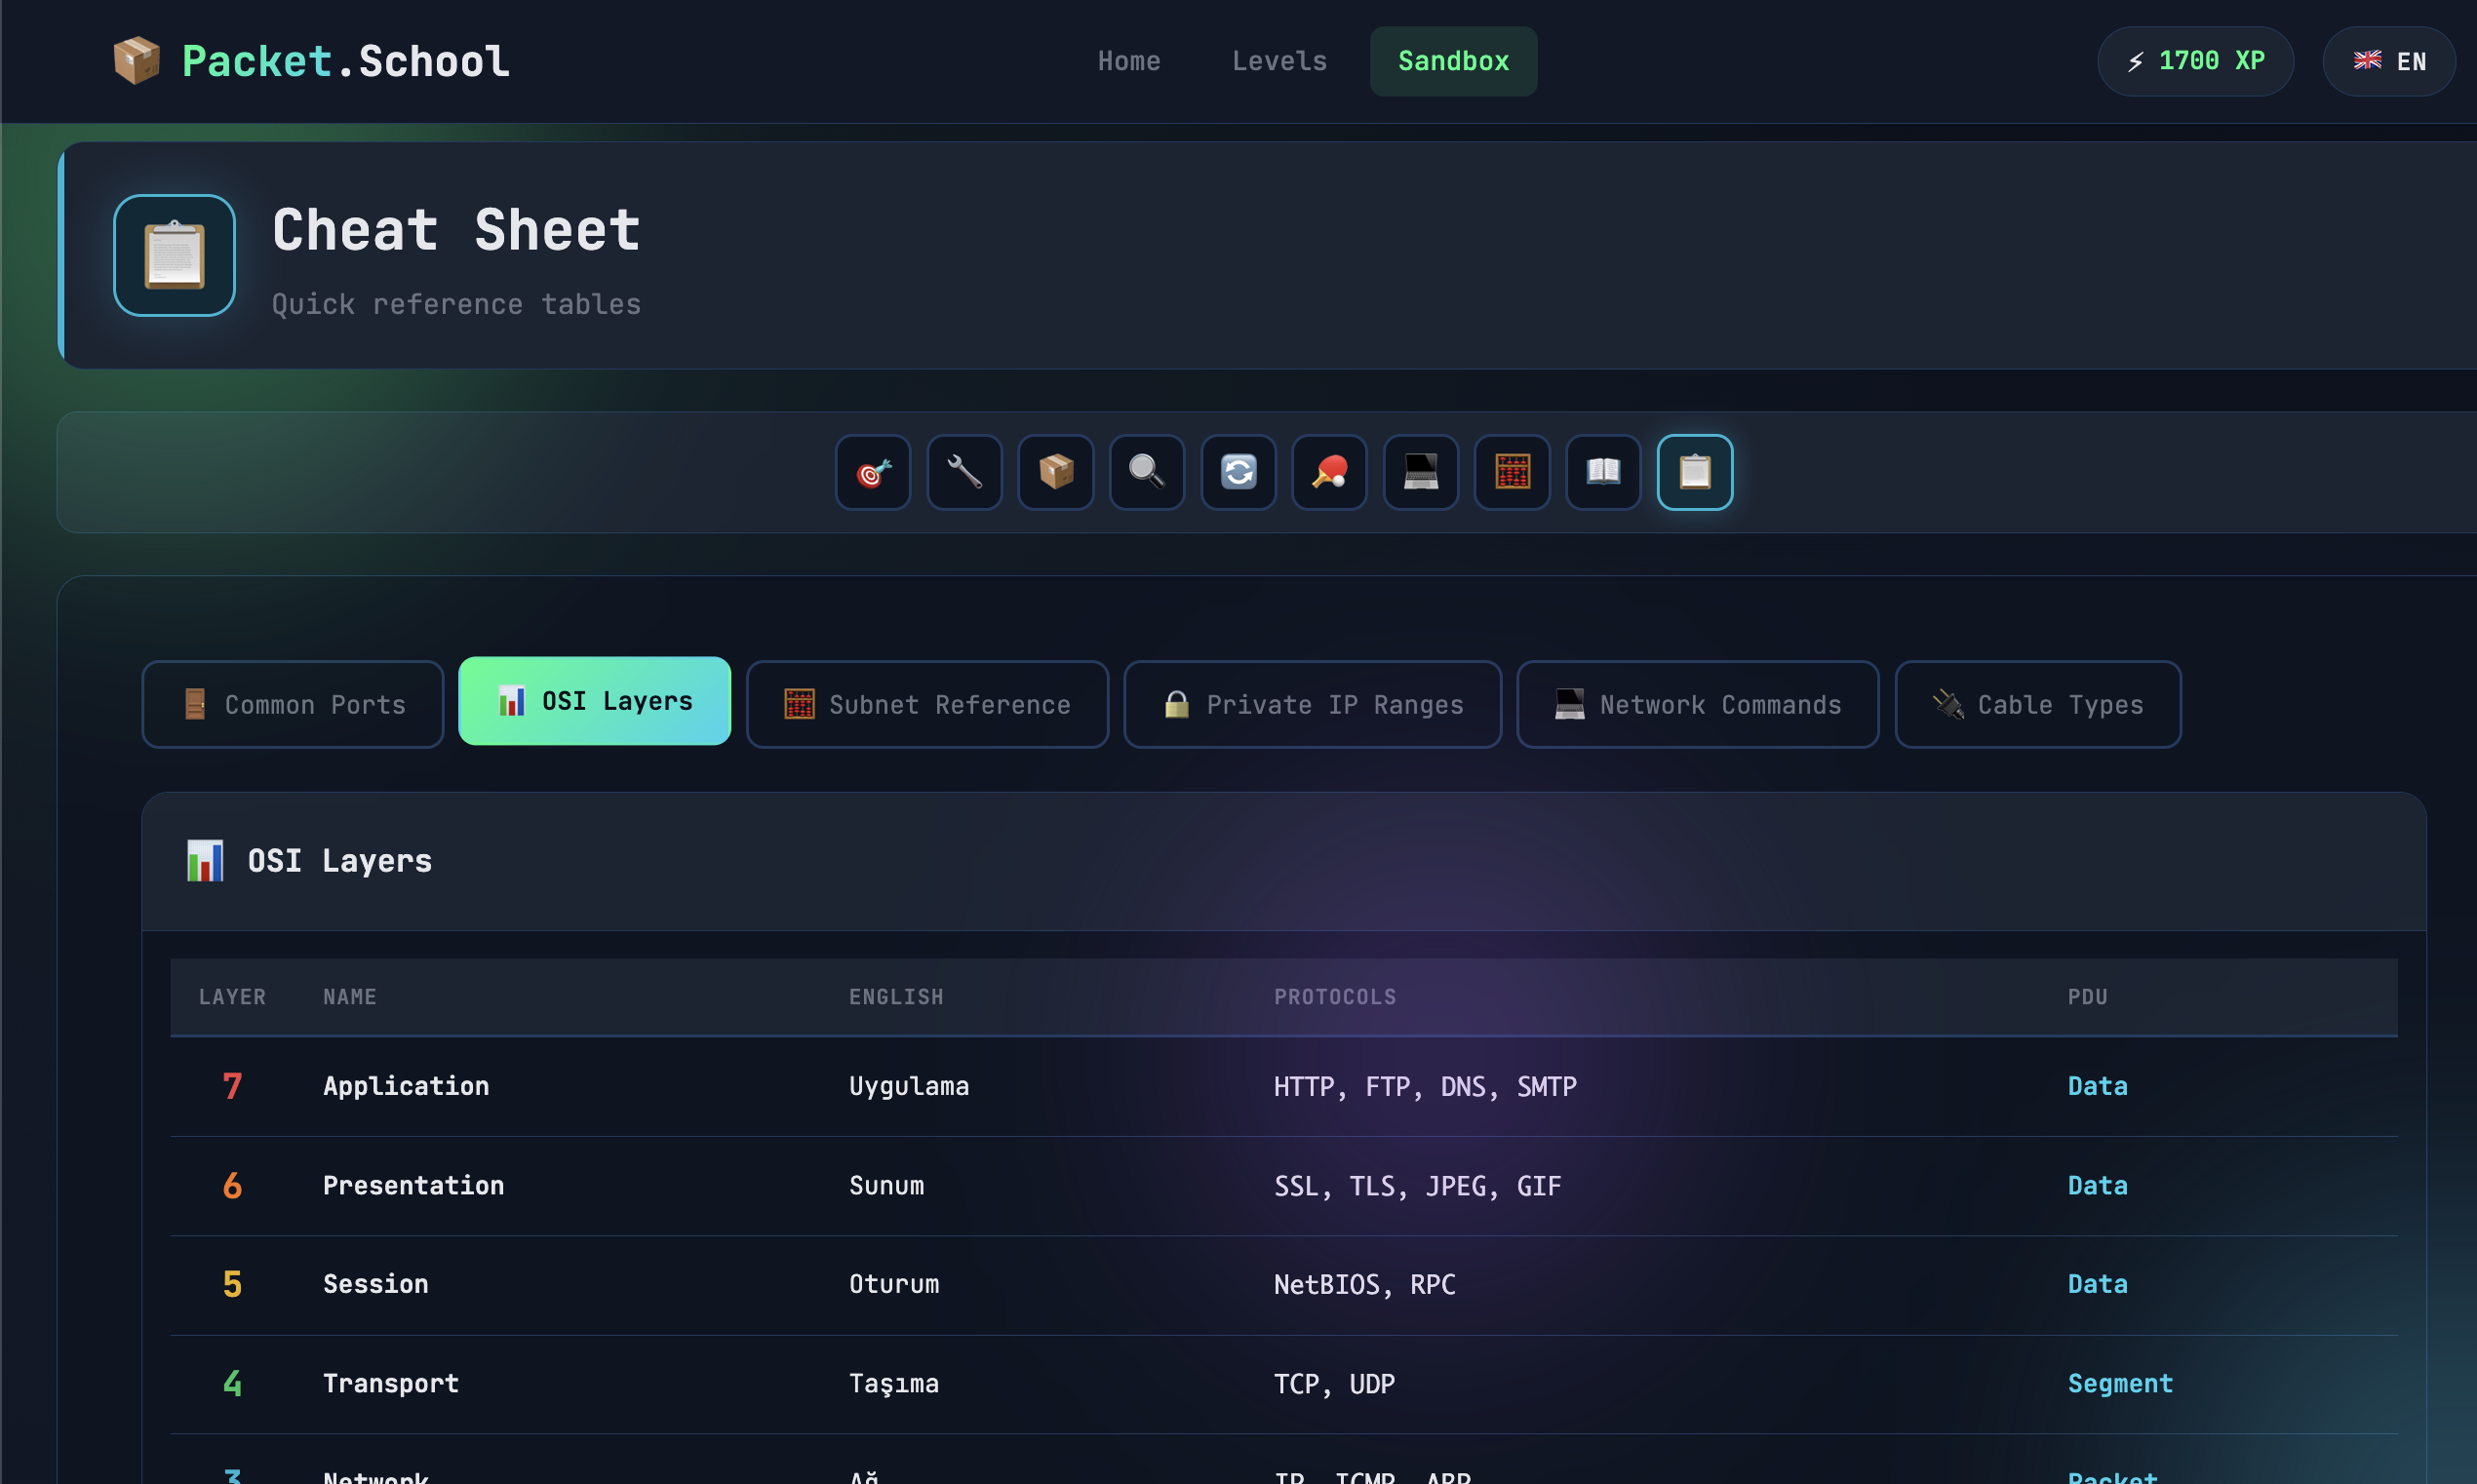Click the magnifying glass tool icon

coord(1147,472)
